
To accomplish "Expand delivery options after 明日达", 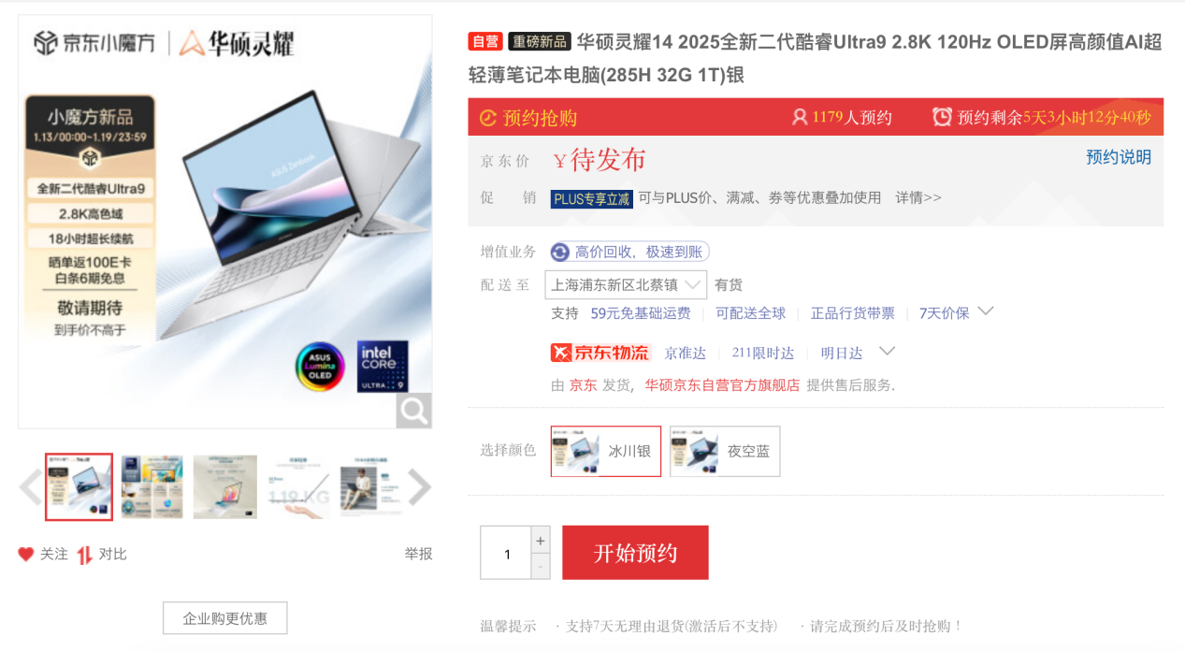I will coord(888,352).
